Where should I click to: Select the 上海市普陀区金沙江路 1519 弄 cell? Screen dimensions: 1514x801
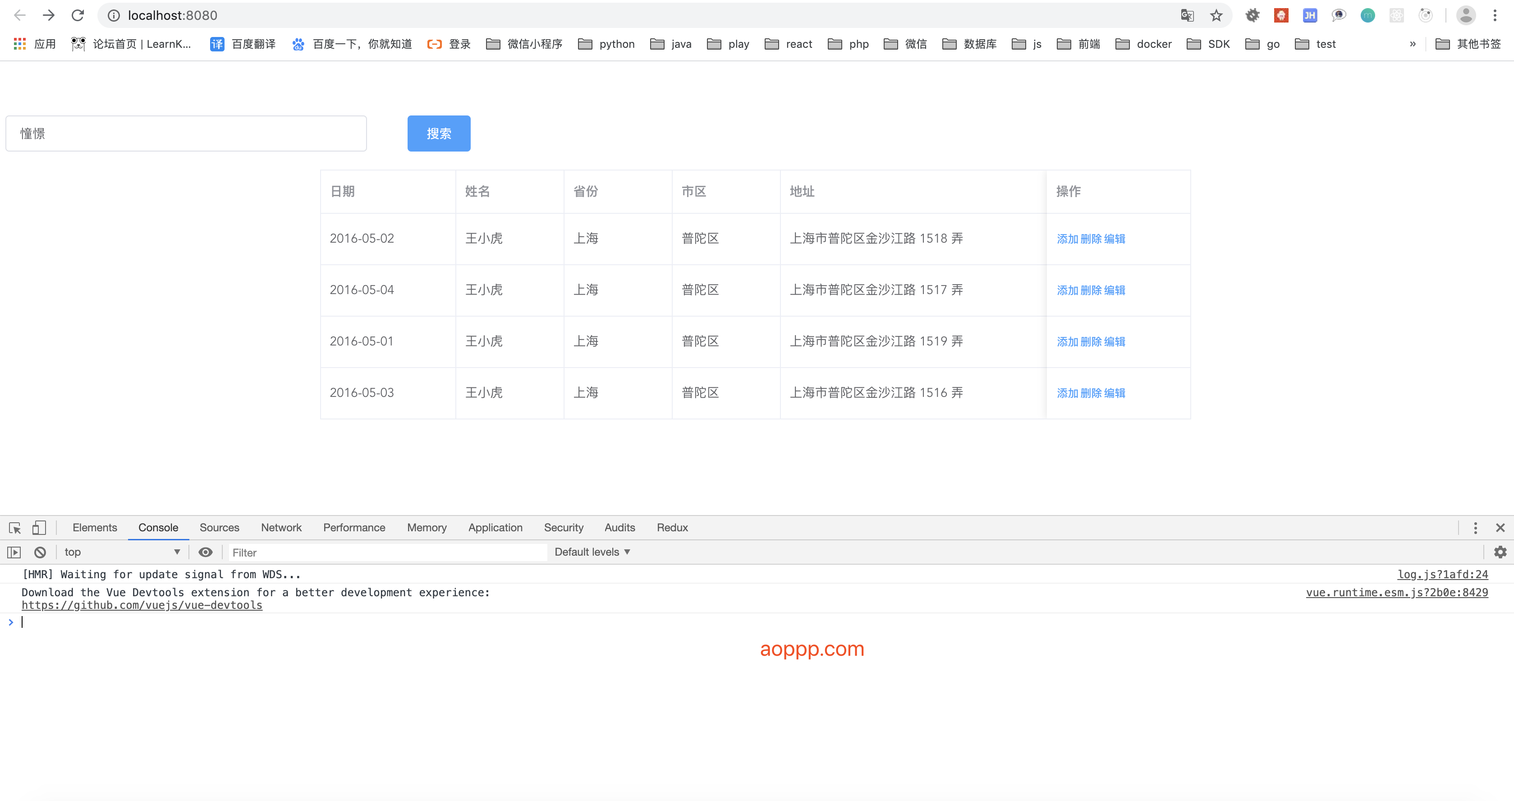(913, 341)
